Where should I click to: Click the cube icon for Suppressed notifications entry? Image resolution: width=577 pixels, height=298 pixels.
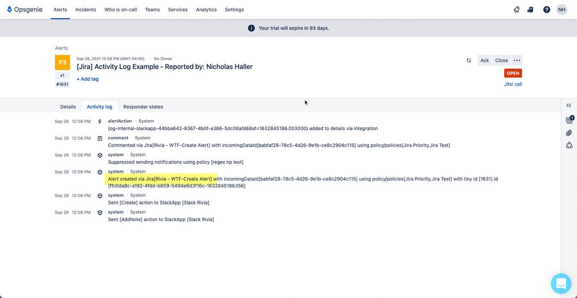click(100, 155)
